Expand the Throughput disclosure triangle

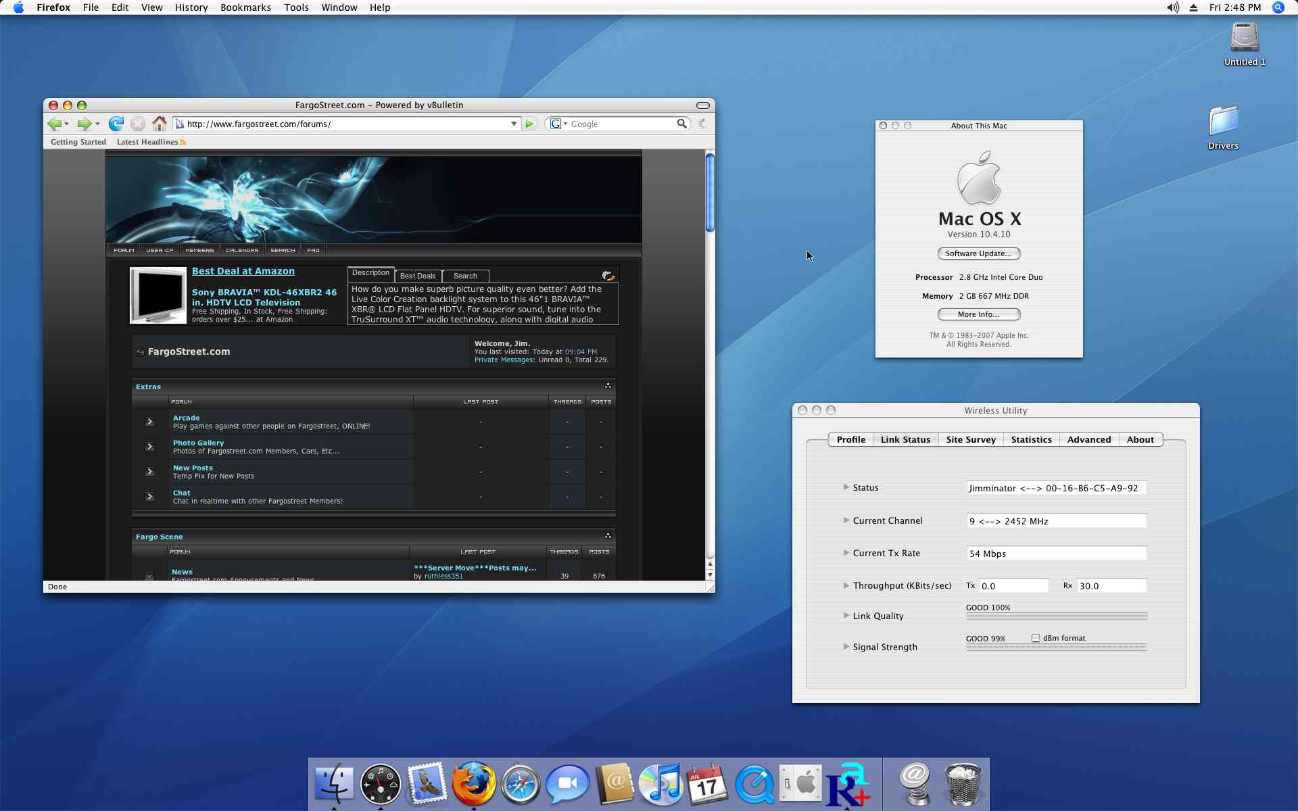pos(846,585)
